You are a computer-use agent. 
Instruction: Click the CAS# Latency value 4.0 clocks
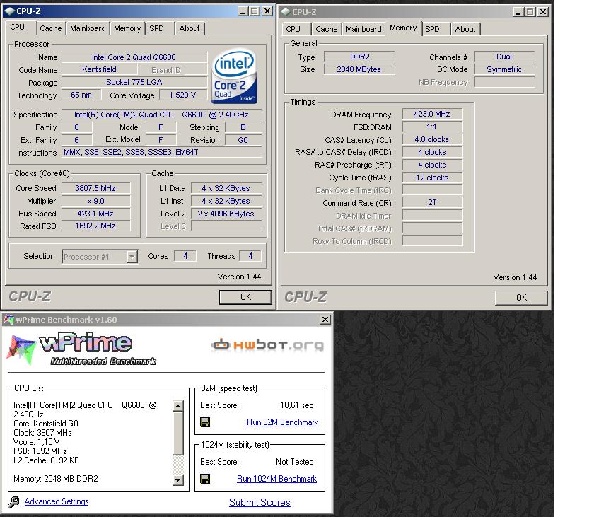pos(432,139)
